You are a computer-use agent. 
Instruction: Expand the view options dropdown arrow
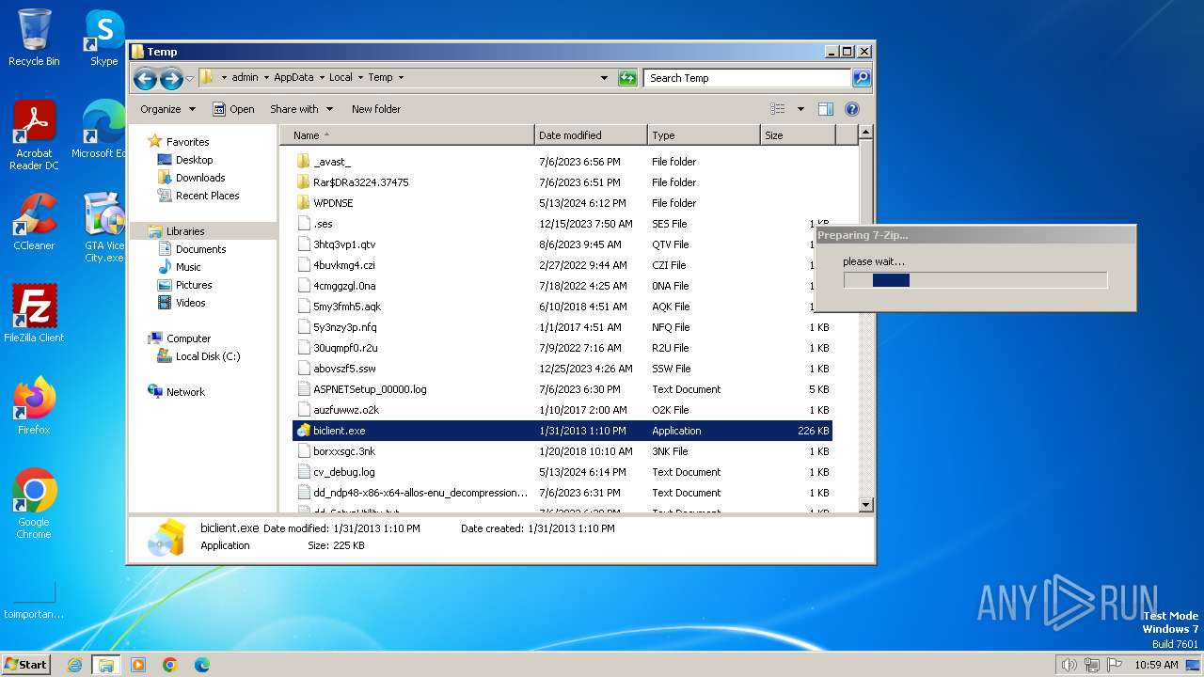[800, 109]
